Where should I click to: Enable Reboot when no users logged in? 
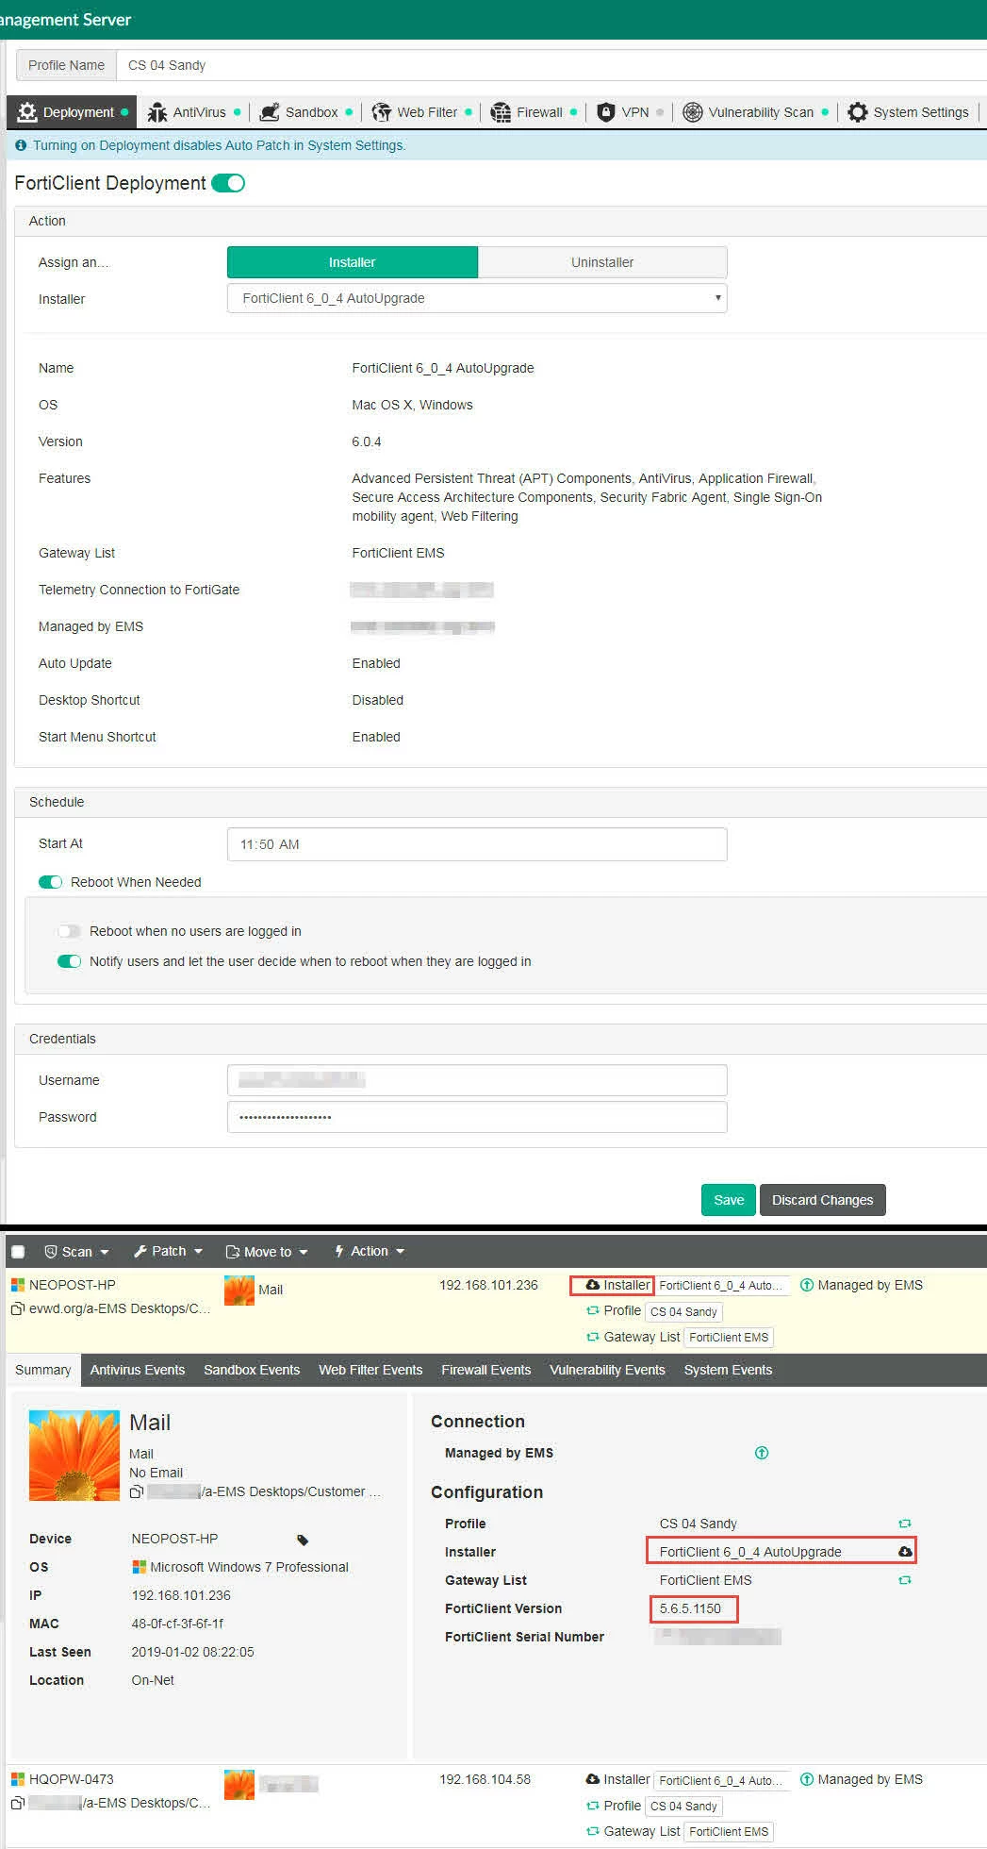click(x=69, y=931)
